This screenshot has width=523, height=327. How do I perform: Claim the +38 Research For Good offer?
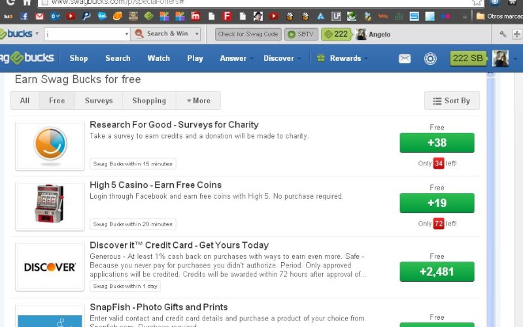437,143
